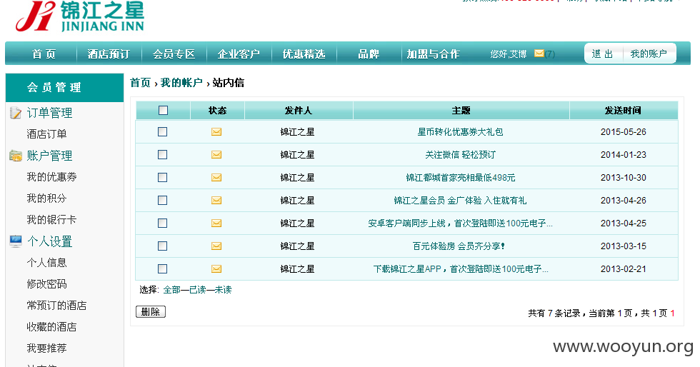Click the Jinjiang Inn logo
Image resolution: width=700 pixels, height=367 pixels.
[x=80, y=16]
